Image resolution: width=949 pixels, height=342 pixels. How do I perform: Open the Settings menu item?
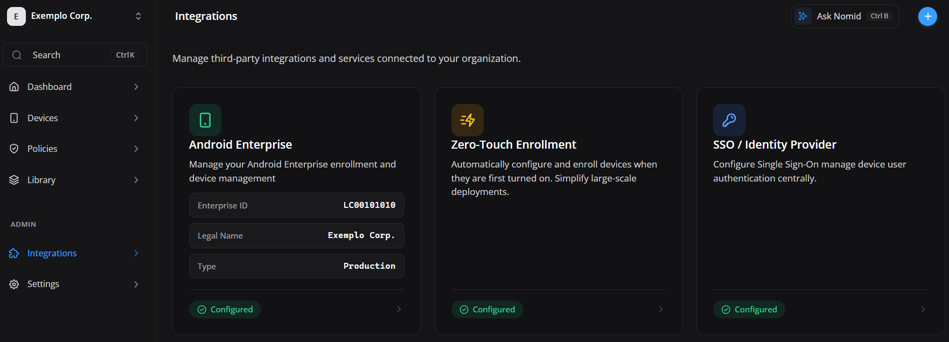[x=75, y=284]
